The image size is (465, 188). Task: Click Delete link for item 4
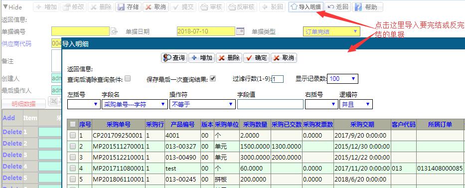pos(12,167)
